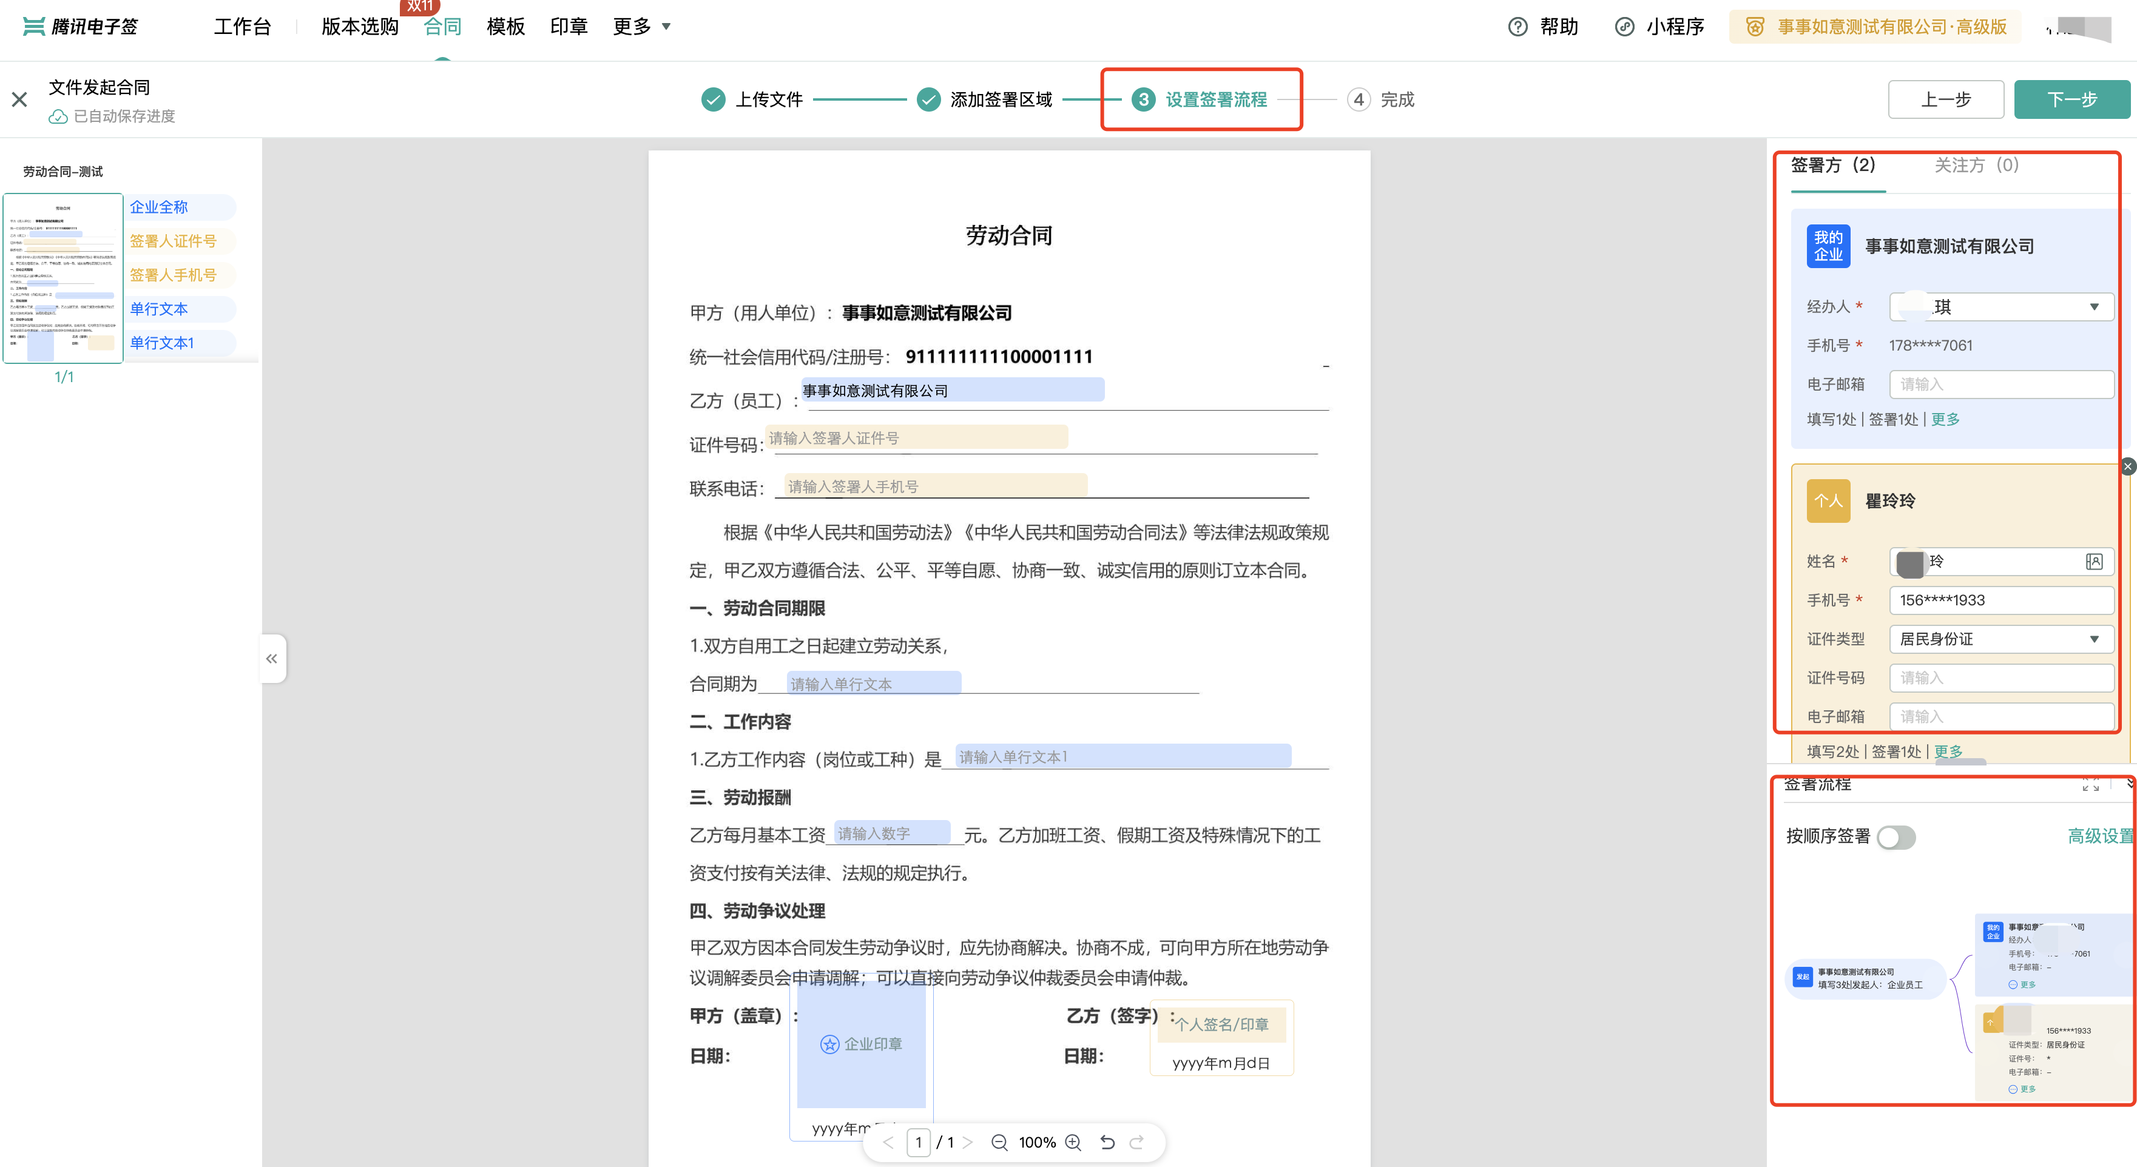
Task: Select the 企业全称 field in sidebar
Action: coord(181,207)
